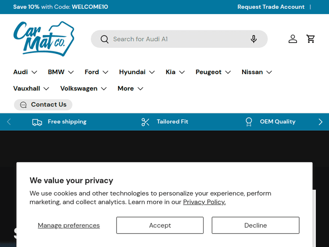Click the Free shipping truck icon
Screen dimensions: 329x247
37,122
